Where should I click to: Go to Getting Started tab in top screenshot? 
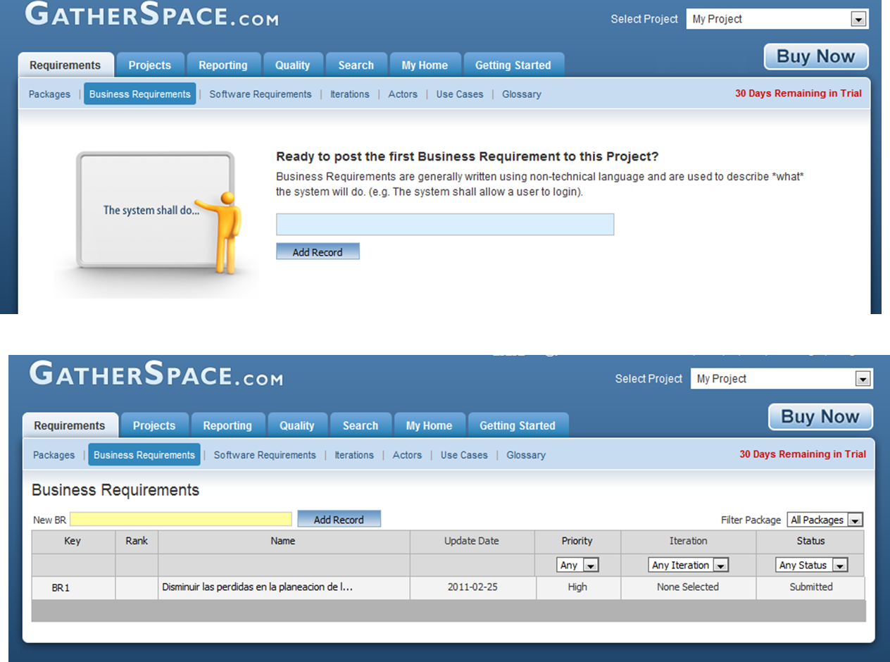point(513,65)
